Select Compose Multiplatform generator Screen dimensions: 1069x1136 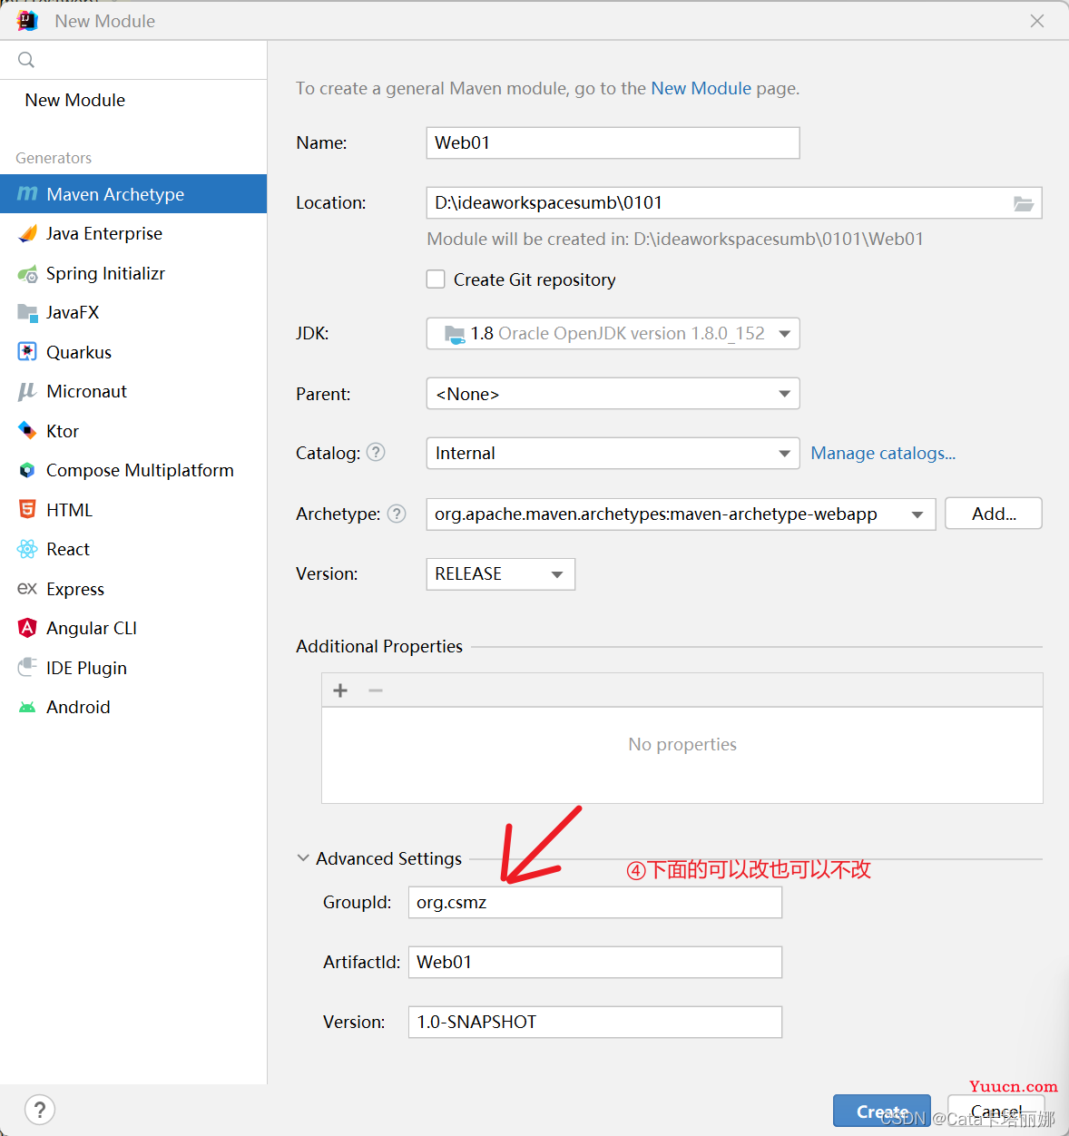click(x=133, y=470)
